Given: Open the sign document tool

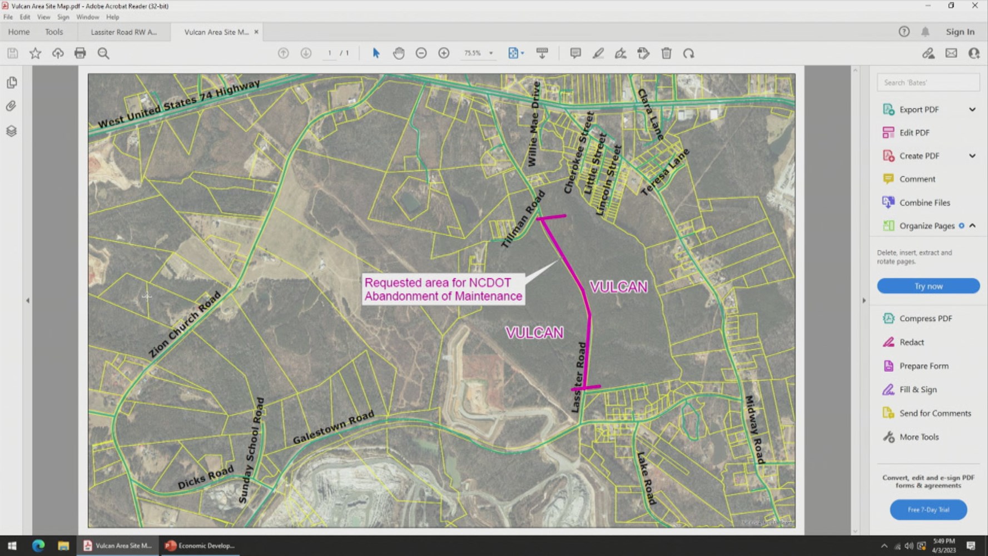Looking at the screenshot, I should point(620,53).
